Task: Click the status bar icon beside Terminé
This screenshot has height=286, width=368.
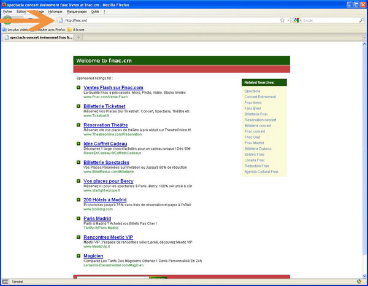Action: [5, 282]
